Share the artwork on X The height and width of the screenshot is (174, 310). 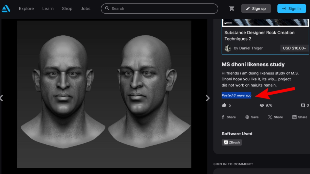[275, 117]
